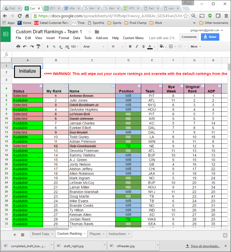Click the ADP column filter button
Image resolution: width=231 pixels, height=252 pixels.
pyautogui.click(x=220, y=86)
